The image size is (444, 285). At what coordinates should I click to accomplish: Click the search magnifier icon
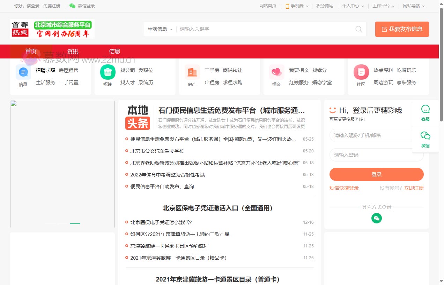click(x=358, y=29)
